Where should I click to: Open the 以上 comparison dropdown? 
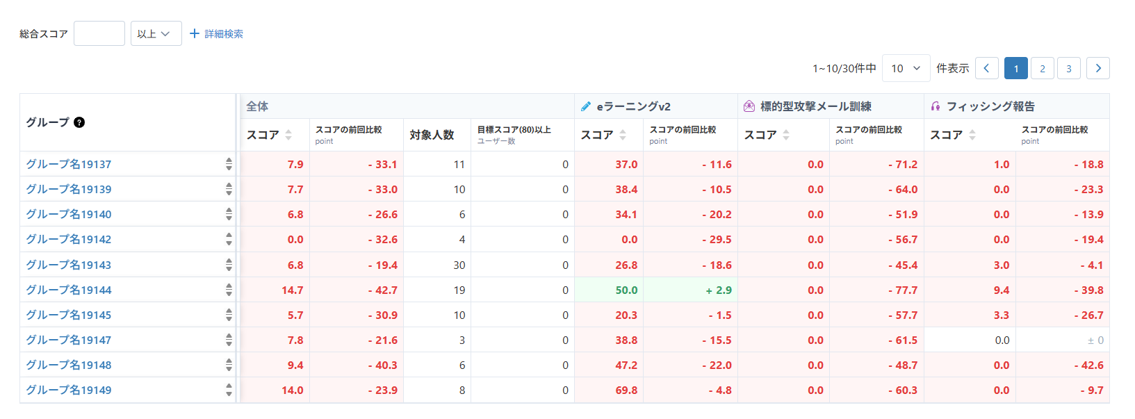(x=156, y=33)
